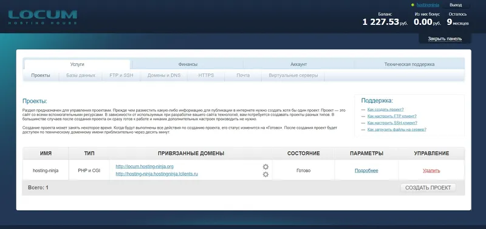Screen dimensions: 486x229
Task: Go to the Почта sub-tab
Action: tap(243, 75)
